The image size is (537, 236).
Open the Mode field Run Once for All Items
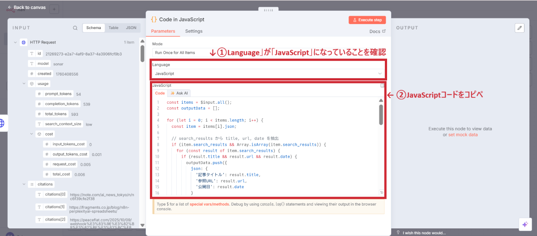[179, 52]
